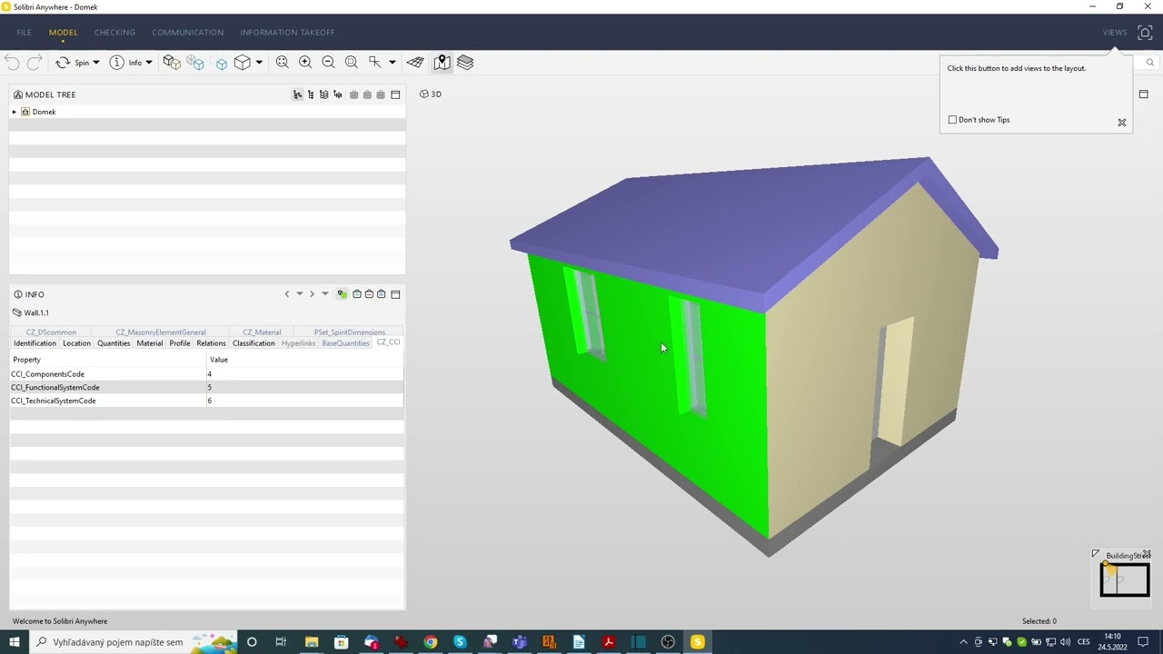The height and width of the screenshot is (654, 1163).
Task: Click the CCI_FunctionalSystemCode property row
Action: [206, 388]
